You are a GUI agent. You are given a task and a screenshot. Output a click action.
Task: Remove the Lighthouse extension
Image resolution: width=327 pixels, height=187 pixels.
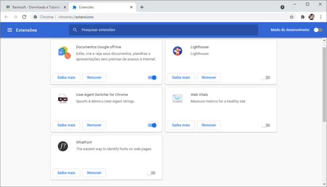[x=209, y=77]
